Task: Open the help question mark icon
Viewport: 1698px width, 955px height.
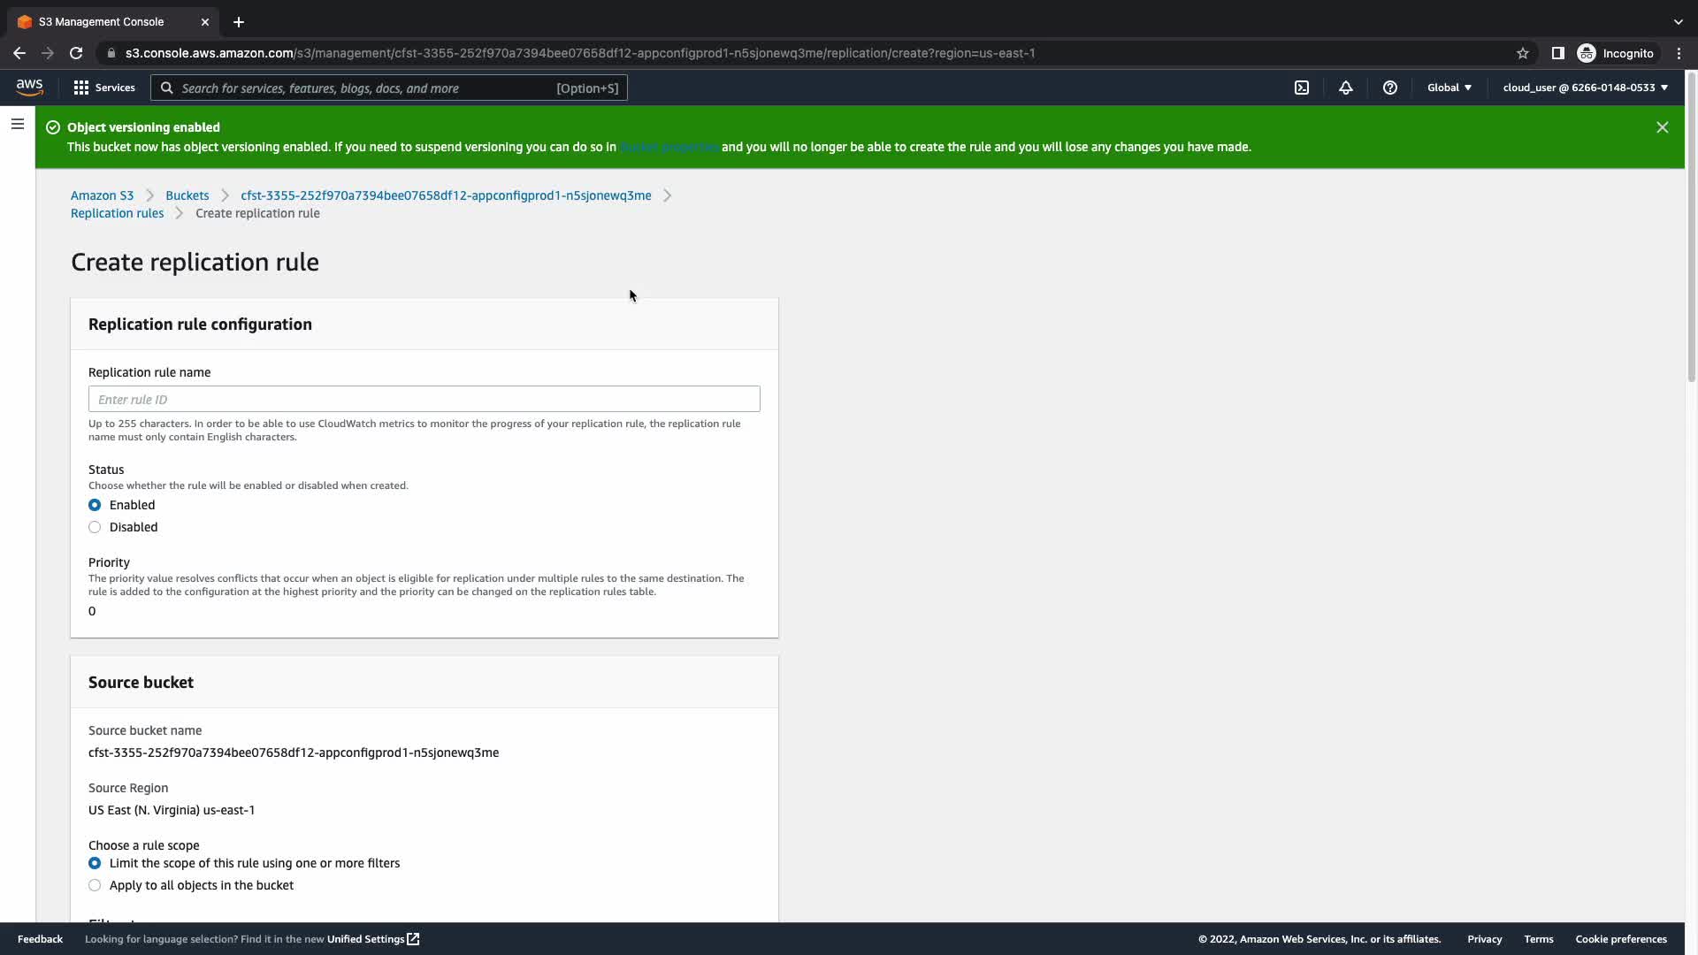Action: tap(1389, 88)
